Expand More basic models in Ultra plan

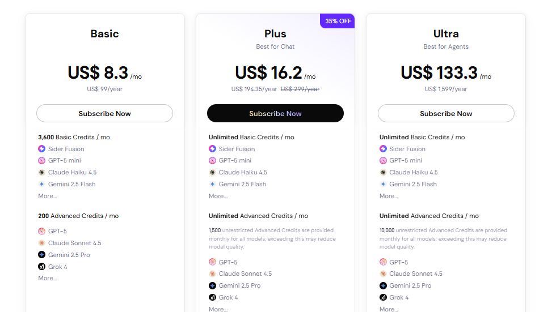tap(389, 196)
